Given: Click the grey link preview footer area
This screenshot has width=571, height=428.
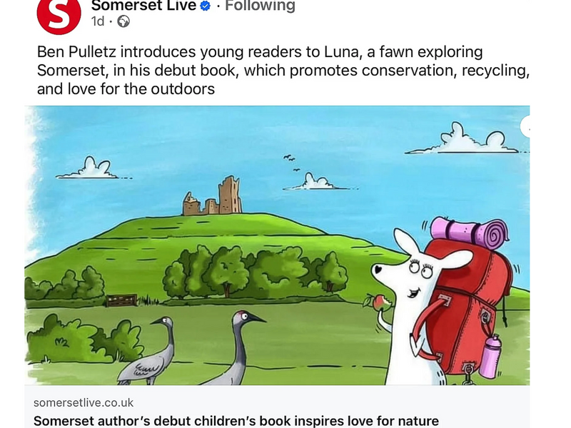Looking at the screenshot, I should pos(277,407).
